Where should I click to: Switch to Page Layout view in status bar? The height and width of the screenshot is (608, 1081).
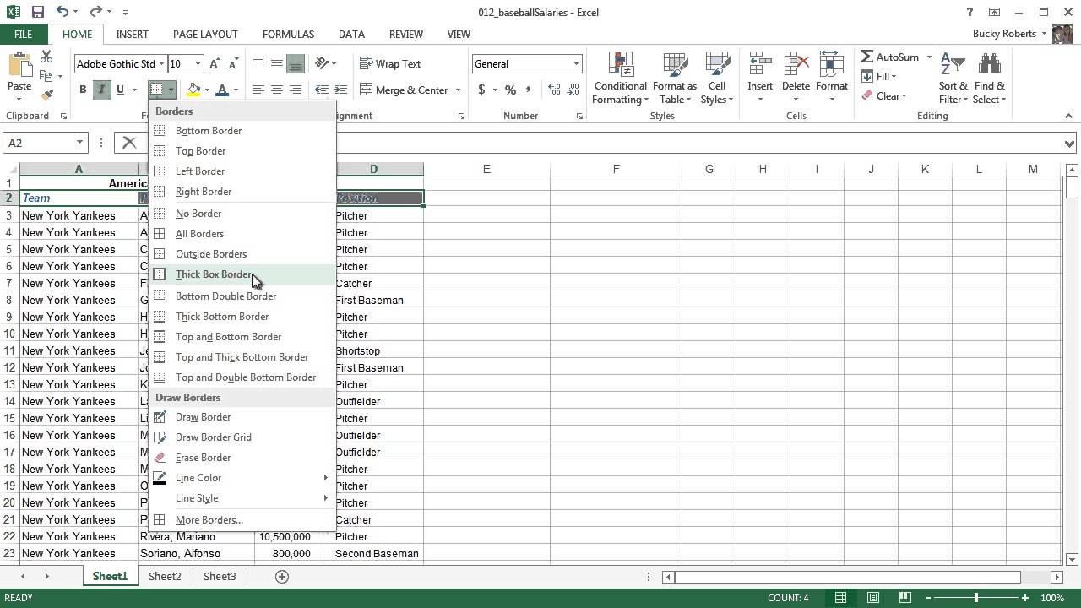873,598
